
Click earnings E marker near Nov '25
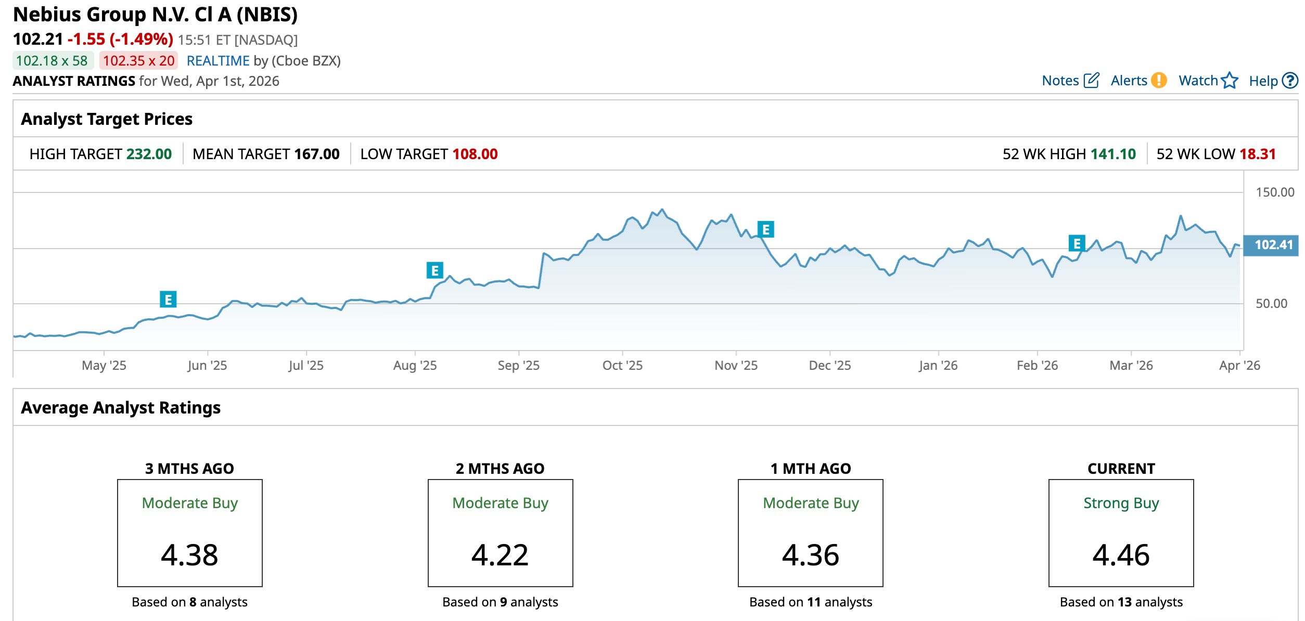point(765,229)
